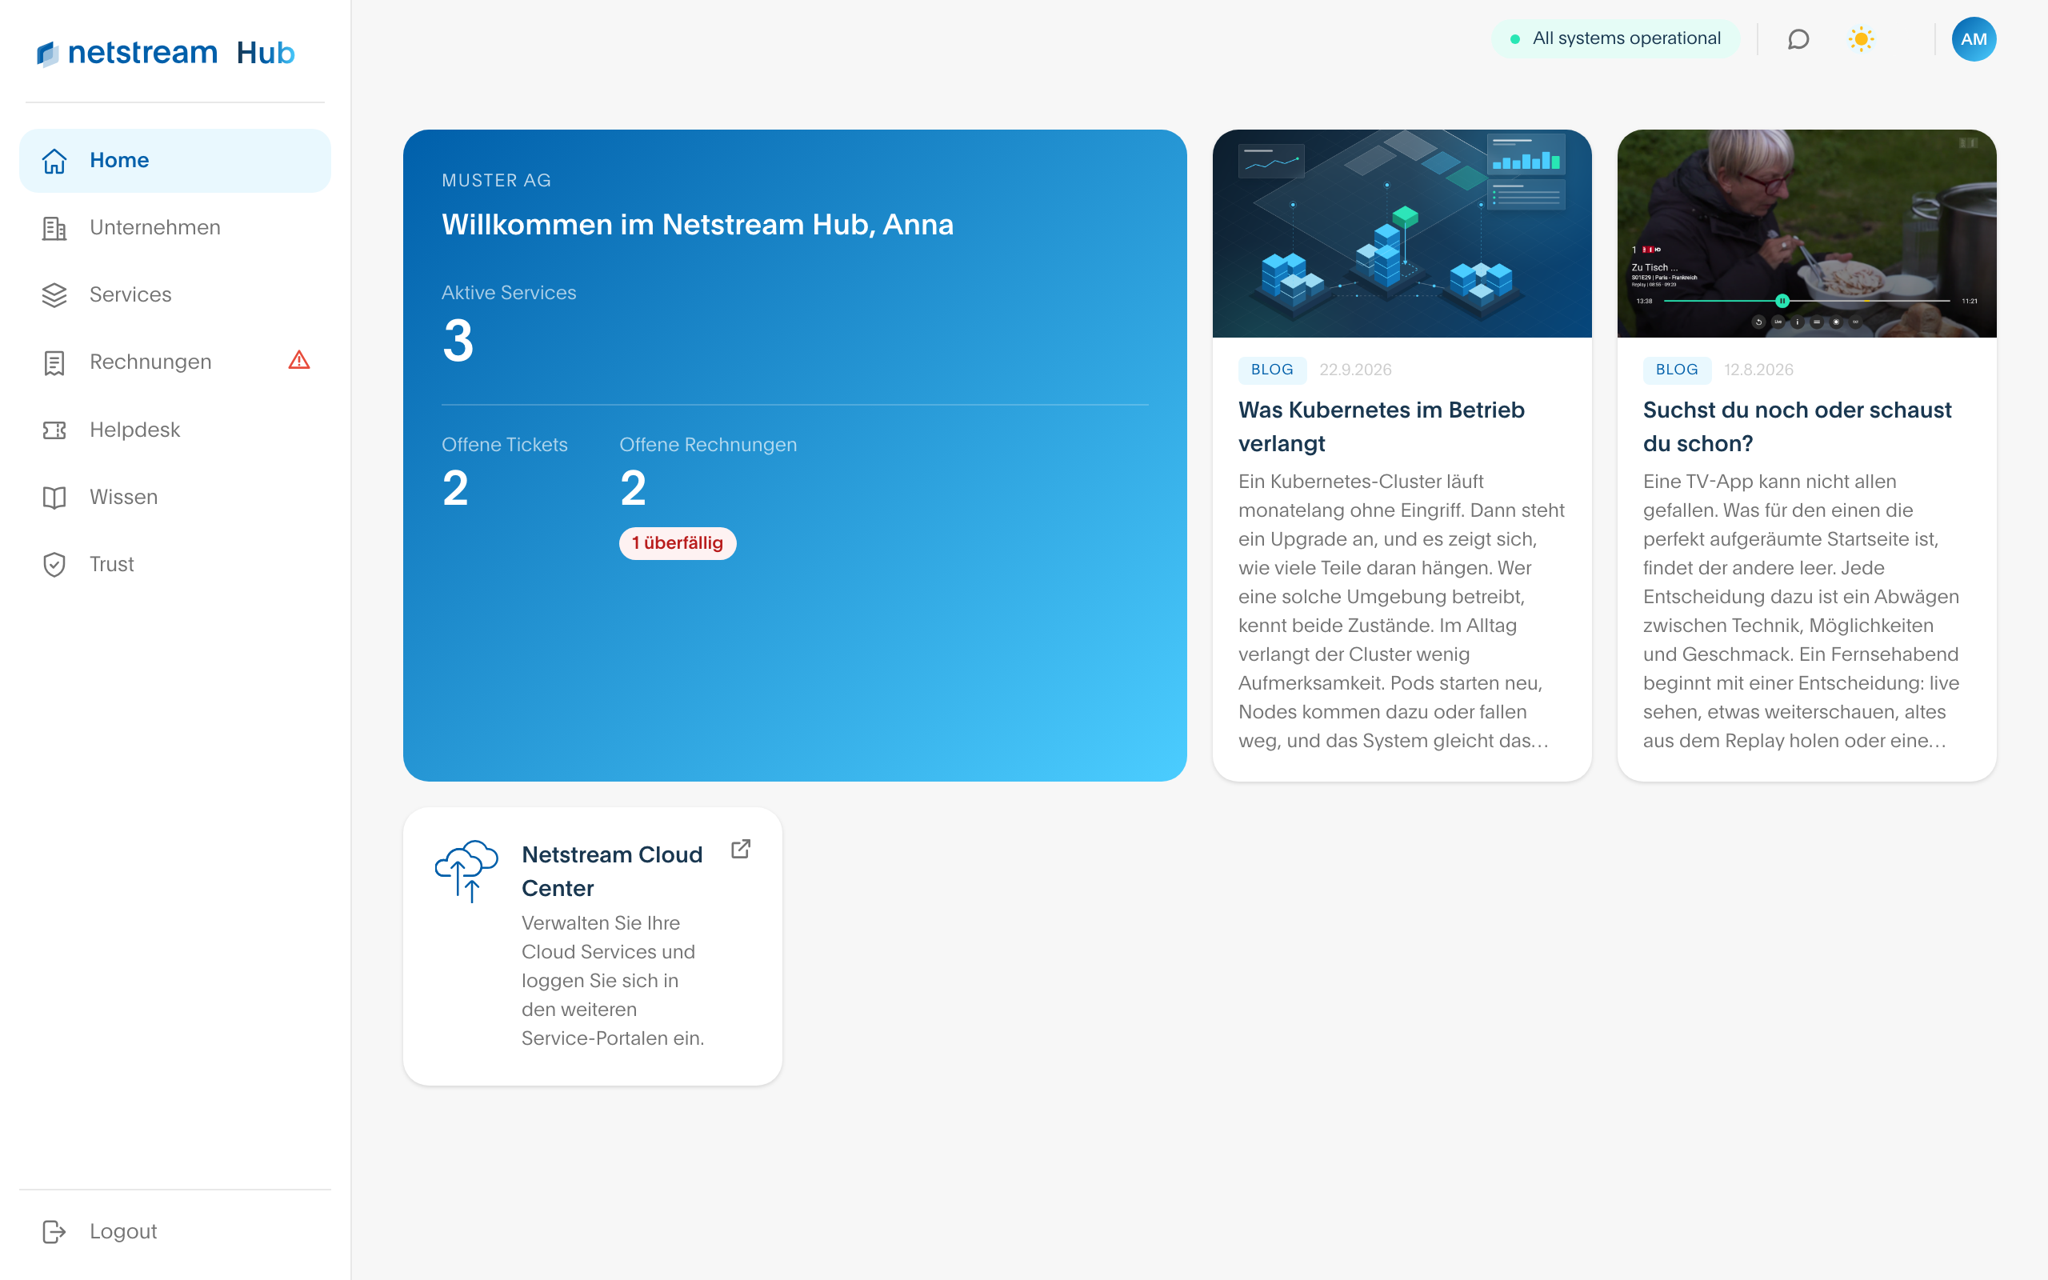Open the TV cooking blog thumbnail

click(1806, 234)
